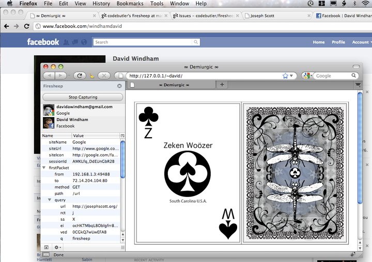Screen dimensions: 372x262
Task: Go to Facebook Home link
Action: (x=319, y=42)
